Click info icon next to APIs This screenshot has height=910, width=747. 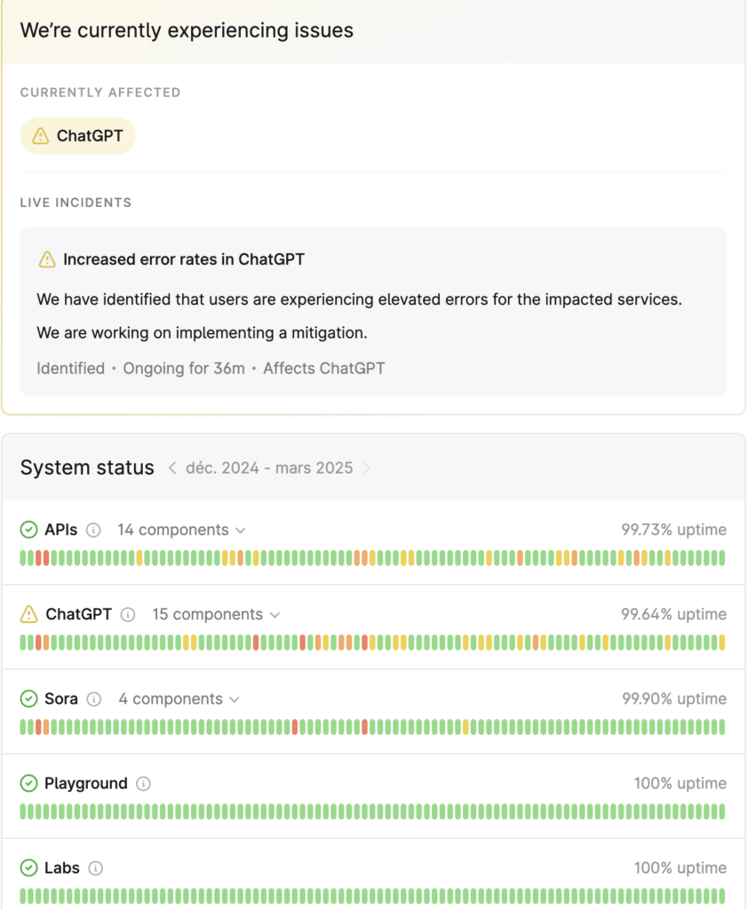tap(96, 531)
